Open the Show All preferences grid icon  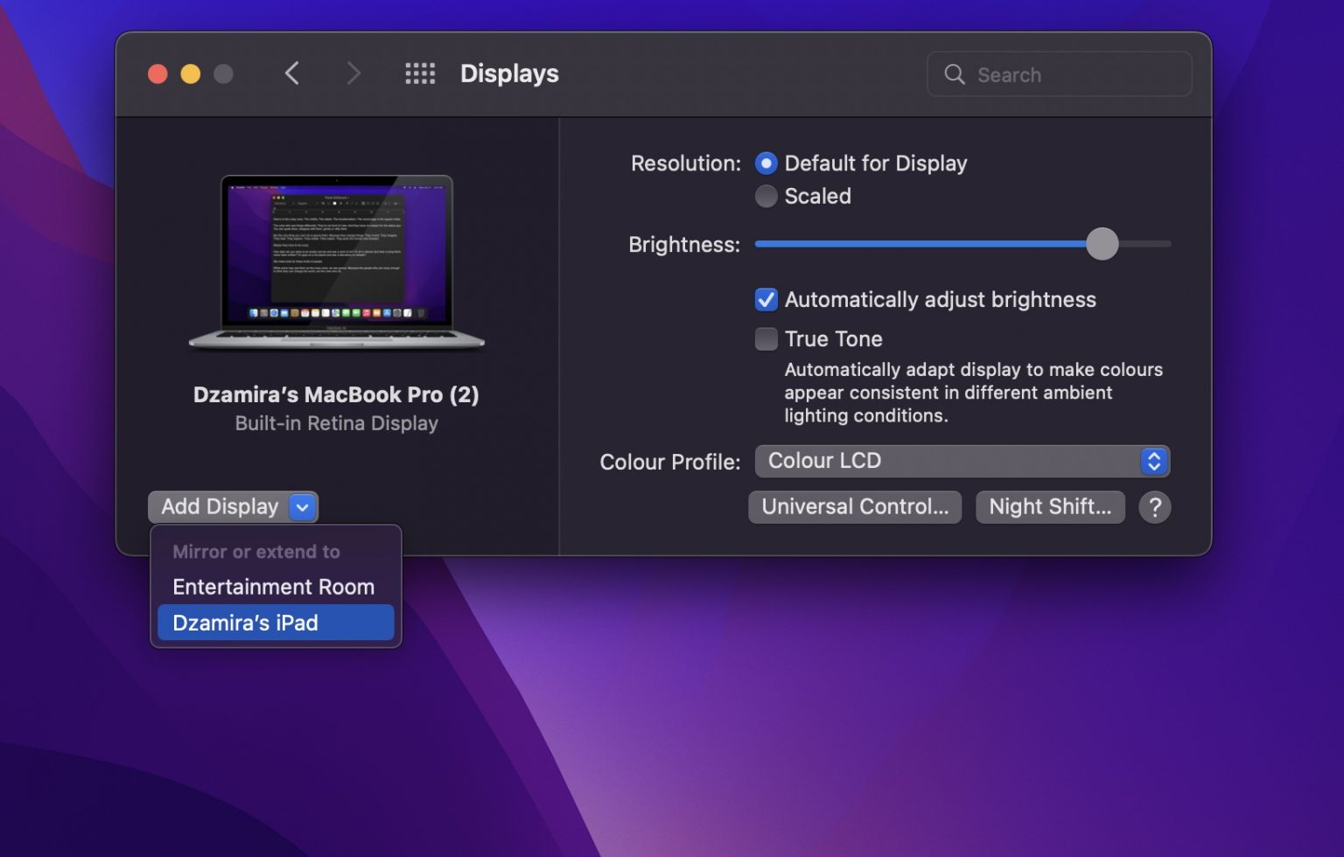pos(420,73)
